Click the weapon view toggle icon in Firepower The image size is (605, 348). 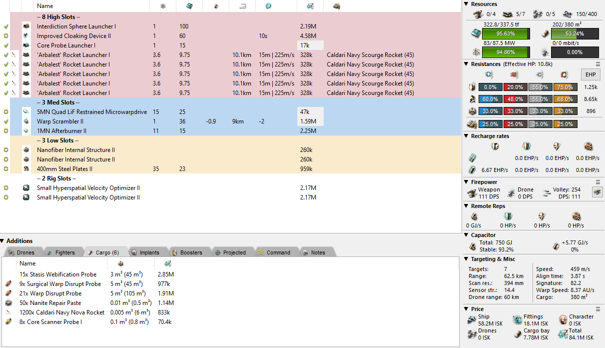(x=597, y=192)
